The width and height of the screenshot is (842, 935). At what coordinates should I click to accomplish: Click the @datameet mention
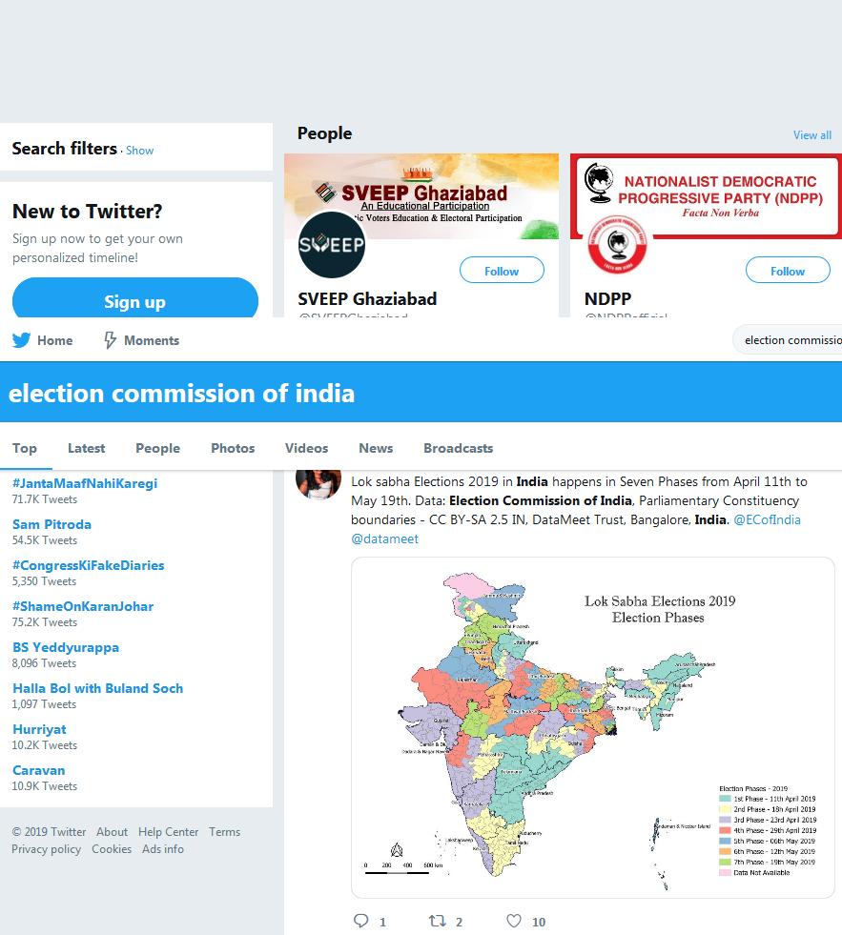385,539
